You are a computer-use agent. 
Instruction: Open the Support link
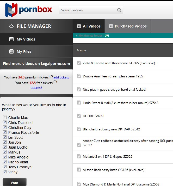[36, 87]
